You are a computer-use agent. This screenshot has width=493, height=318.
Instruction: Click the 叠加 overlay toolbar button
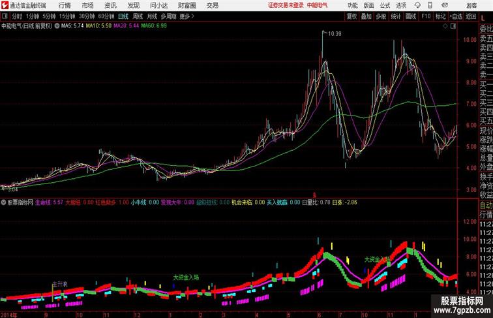click(366, 16)
